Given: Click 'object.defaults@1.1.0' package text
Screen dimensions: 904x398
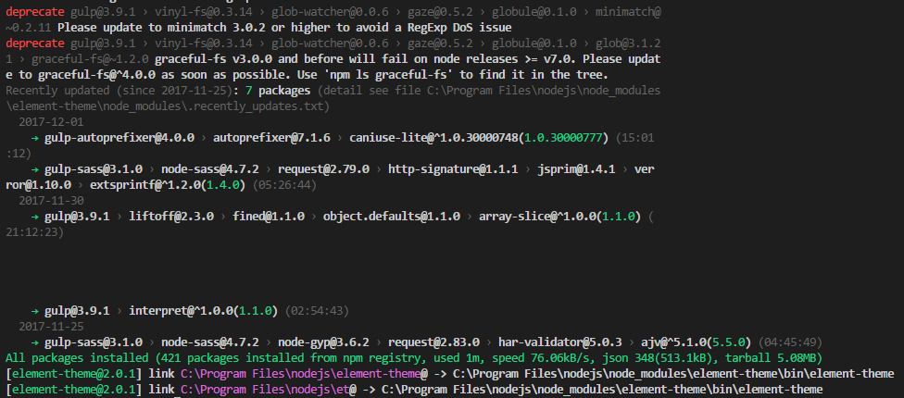Looking at the screenshot, I should [x=392, y=218].
